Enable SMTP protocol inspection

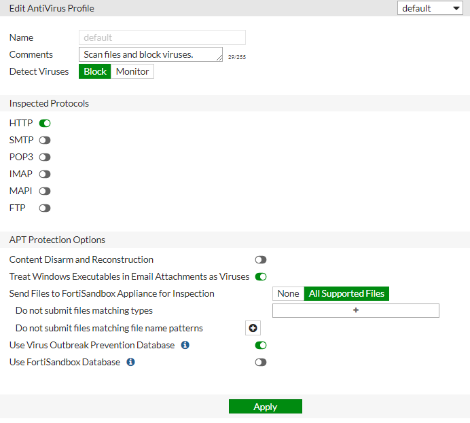click(45, 140)
